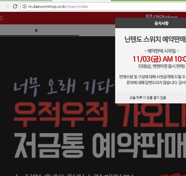Click the 닌텐도 스위치 예약판매 heading
The image size is (186, 176).
point(155,39)
